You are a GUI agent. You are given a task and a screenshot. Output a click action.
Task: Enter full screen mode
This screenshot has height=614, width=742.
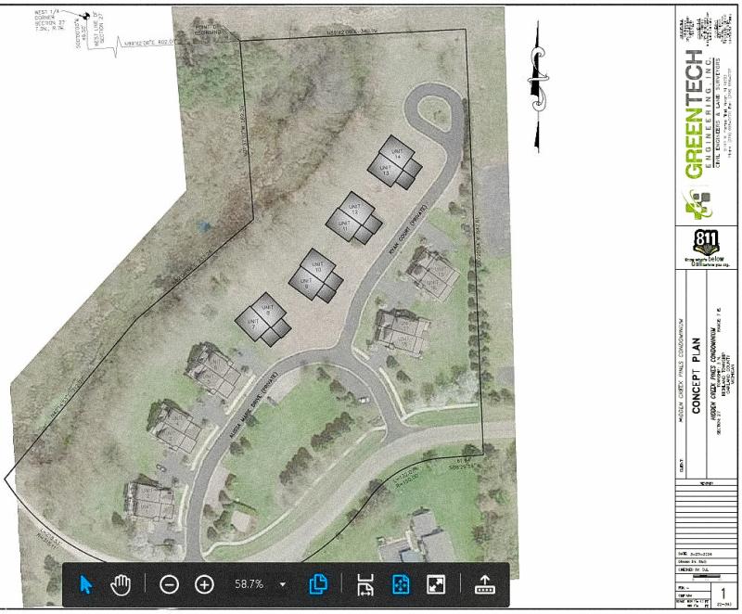pos(436,584)
